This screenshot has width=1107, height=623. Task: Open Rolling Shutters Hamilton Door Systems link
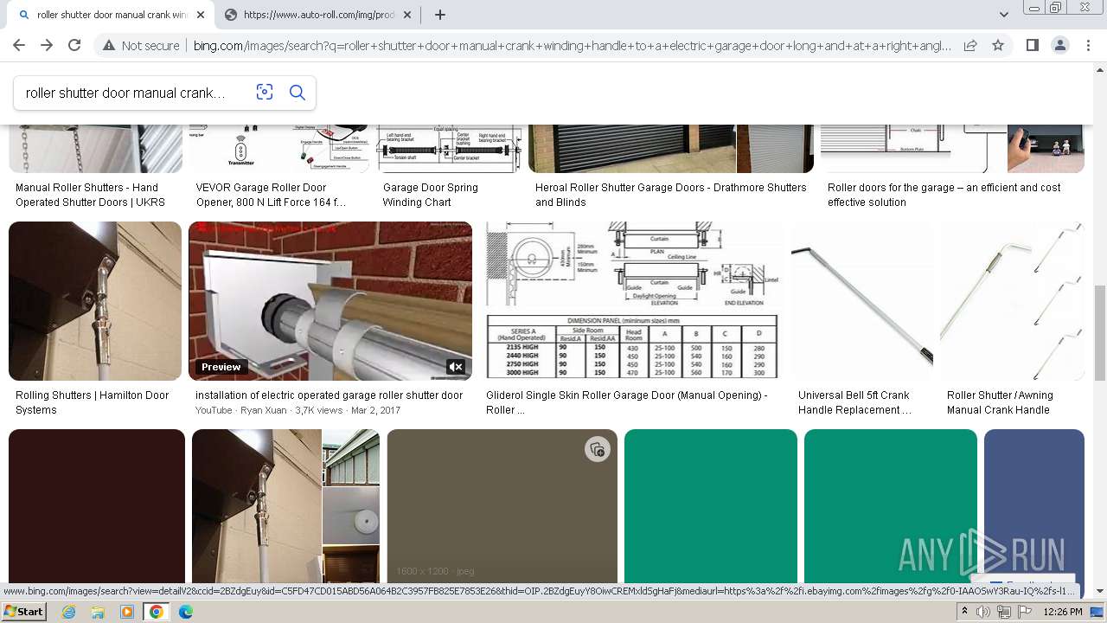(x=92, y=402)
